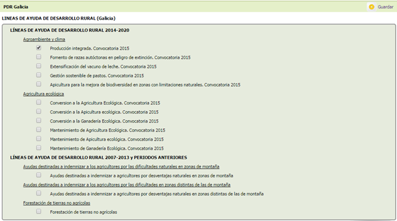Click the PDR Galicia header title

pyautogui.click(x=16, y=7)
